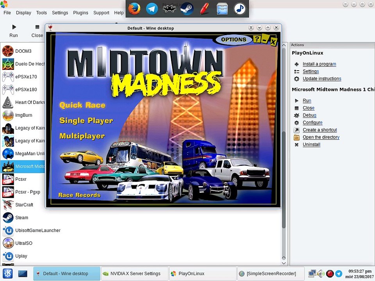Select Microsoft Midtown Madness list entry
This screenshot has height=281, width=375.
click(23, 166)
